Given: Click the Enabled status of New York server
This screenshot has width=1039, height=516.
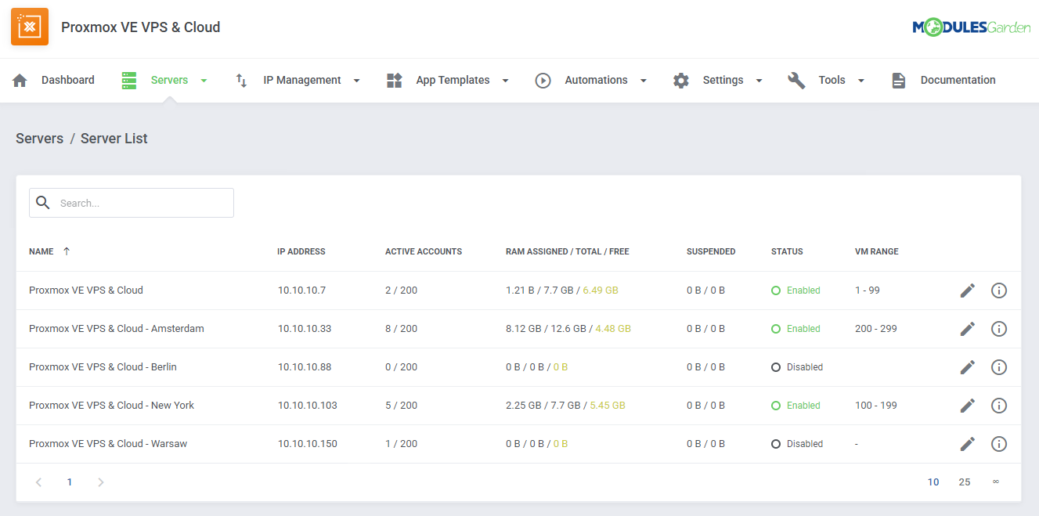Looking at the screenshot, I should click(x=795, y=406).
